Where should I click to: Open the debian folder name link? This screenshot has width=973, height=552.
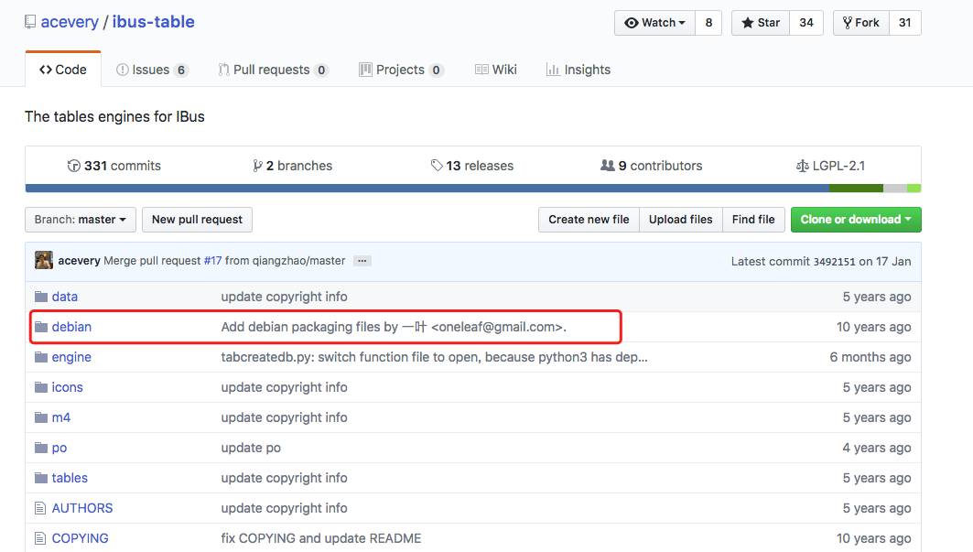click(71, 327)
